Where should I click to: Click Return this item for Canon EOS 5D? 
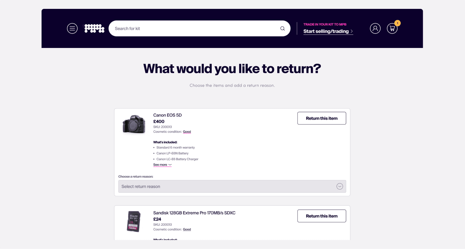point(322,118)
